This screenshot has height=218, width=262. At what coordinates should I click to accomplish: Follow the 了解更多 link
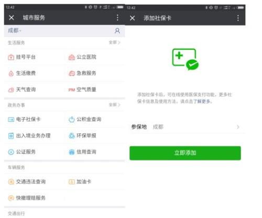coord(201,101)
